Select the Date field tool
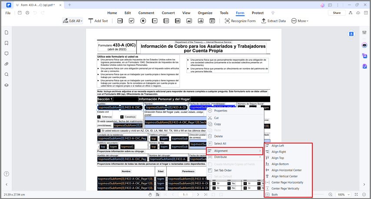Viewport: 371px width, 199px height. 212,21
